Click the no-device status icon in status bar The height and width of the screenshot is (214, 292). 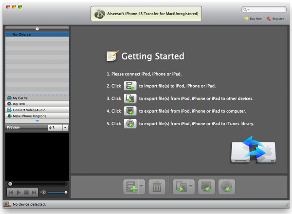(x=6, y=205)
